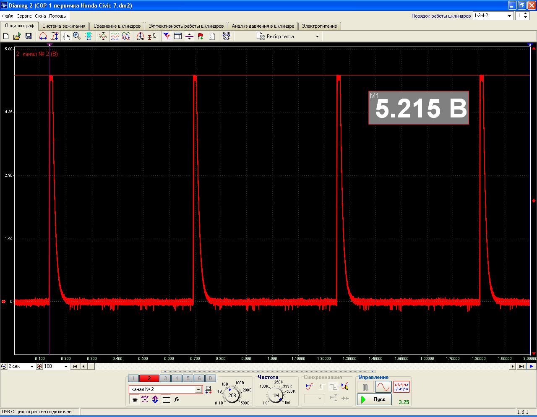Open the Файл menu
The image size is (537, 417).
pos(8,16)
